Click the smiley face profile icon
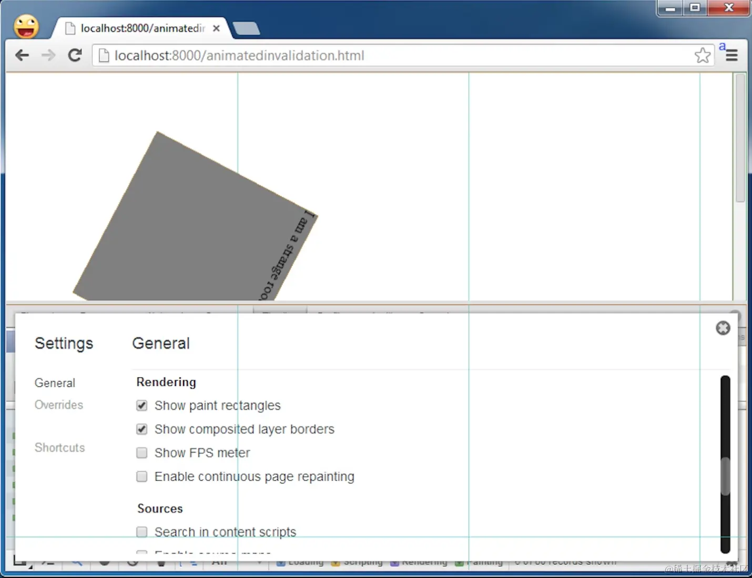 coord(26,26)
